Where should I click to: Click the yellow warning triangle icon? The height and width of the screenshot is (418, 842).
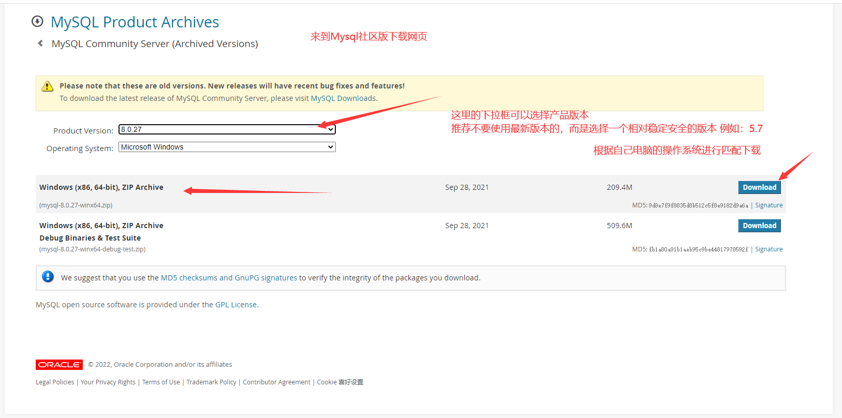[47, 86]
